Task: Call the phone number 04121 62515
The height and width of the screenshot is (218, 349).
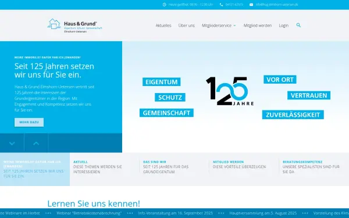Action: pos(234,5)
